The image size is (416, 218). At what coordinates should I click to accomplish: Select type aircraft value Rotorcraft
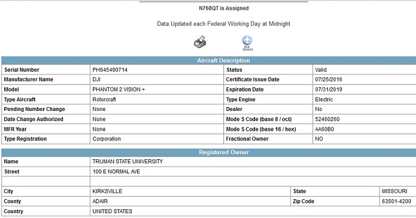click(x=104, y=100)
